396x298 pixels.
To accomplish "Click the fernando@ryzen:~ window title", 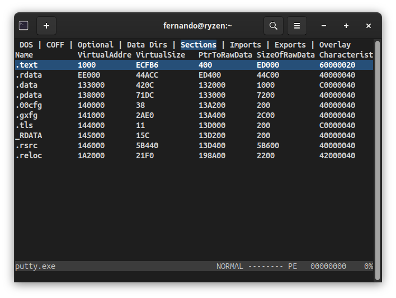I will (x=197, y=26).
